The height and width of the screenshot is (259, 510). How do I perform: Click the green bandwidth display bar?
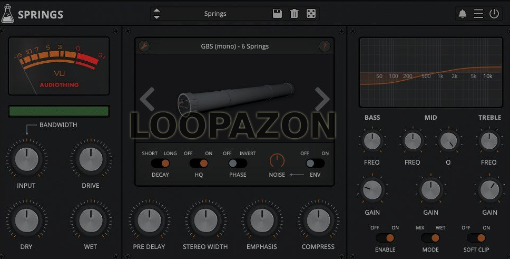59,111
